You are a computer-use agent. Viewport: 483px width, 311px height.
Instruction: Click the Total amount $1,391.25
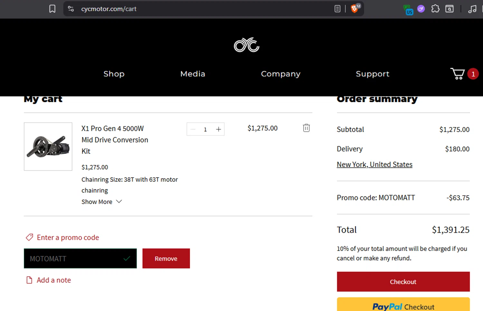(x=450, y=230)
